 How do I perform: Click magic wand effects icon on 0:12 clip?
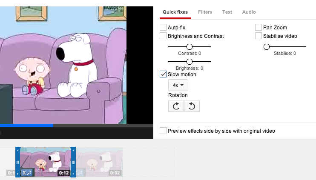(29, 172)
